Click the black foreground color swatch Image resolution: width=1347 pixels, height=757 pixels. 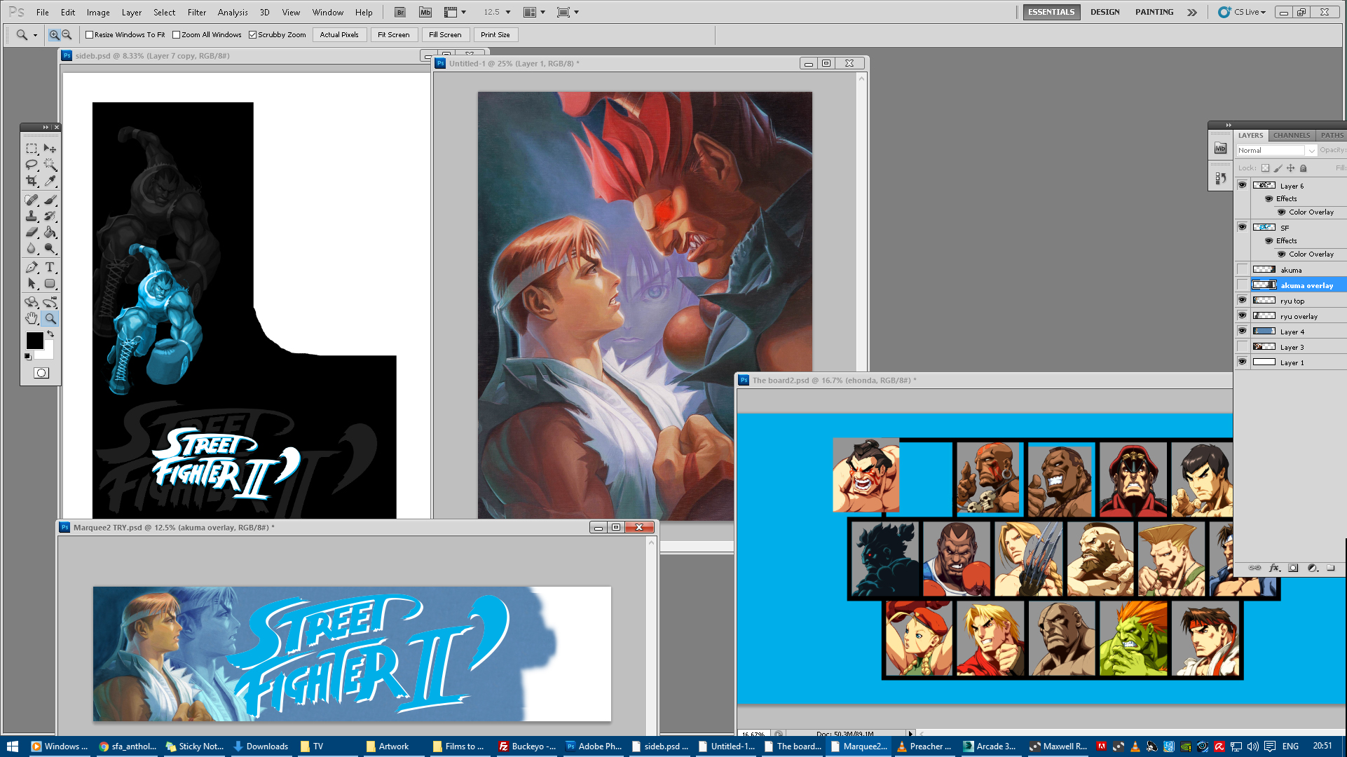click(34, 340)
